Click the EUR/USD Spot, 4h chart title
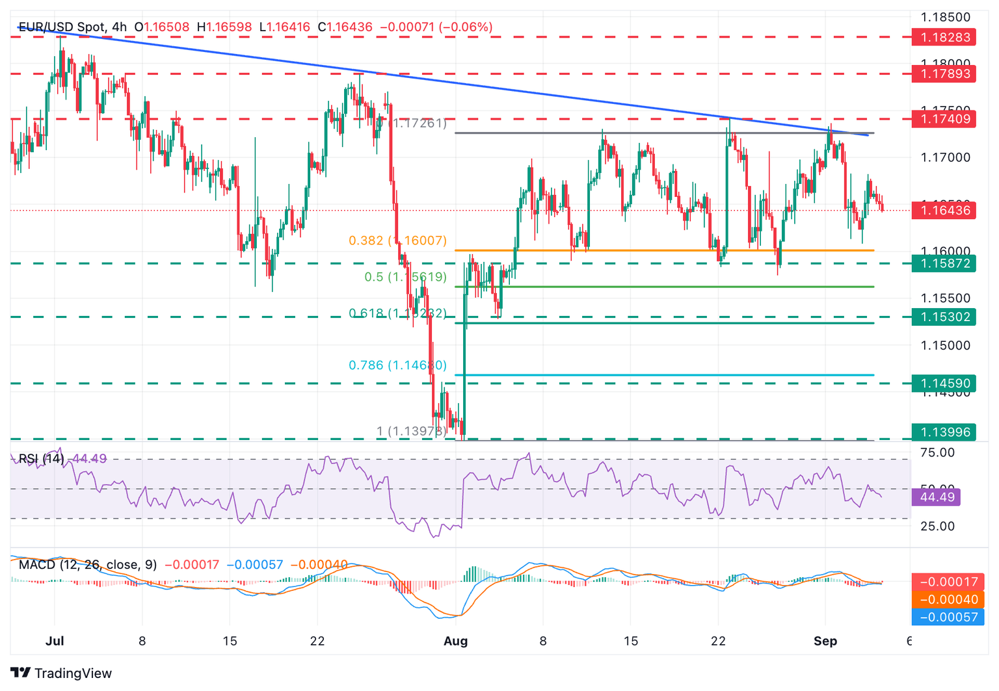This screenshot has height=691, width=999. (73, 27)
